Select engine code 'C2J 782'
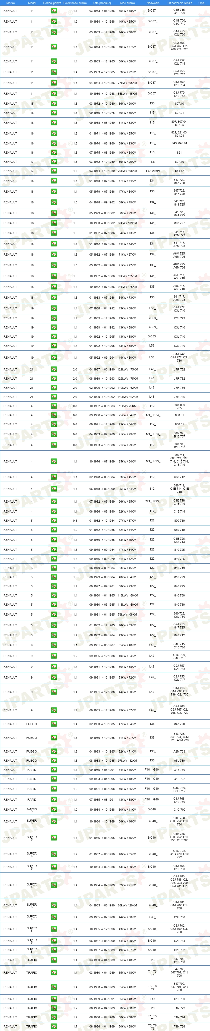The height and width of the screenshot is (1031, 210). pyautogui.click(x=179, y=950)
